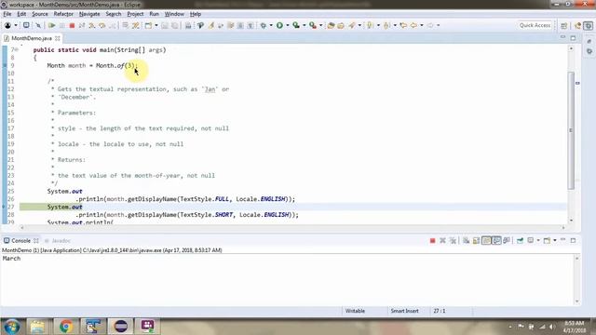Toggle Show Console on Standard Out change
This screenshot has height=335, width=596.
[x=496, y=240]
